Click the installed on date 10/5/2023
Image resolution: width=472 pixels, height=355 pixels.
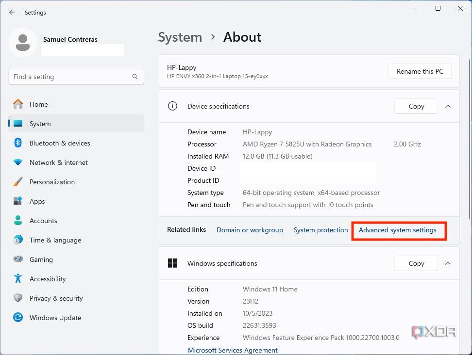pos(257,313)
